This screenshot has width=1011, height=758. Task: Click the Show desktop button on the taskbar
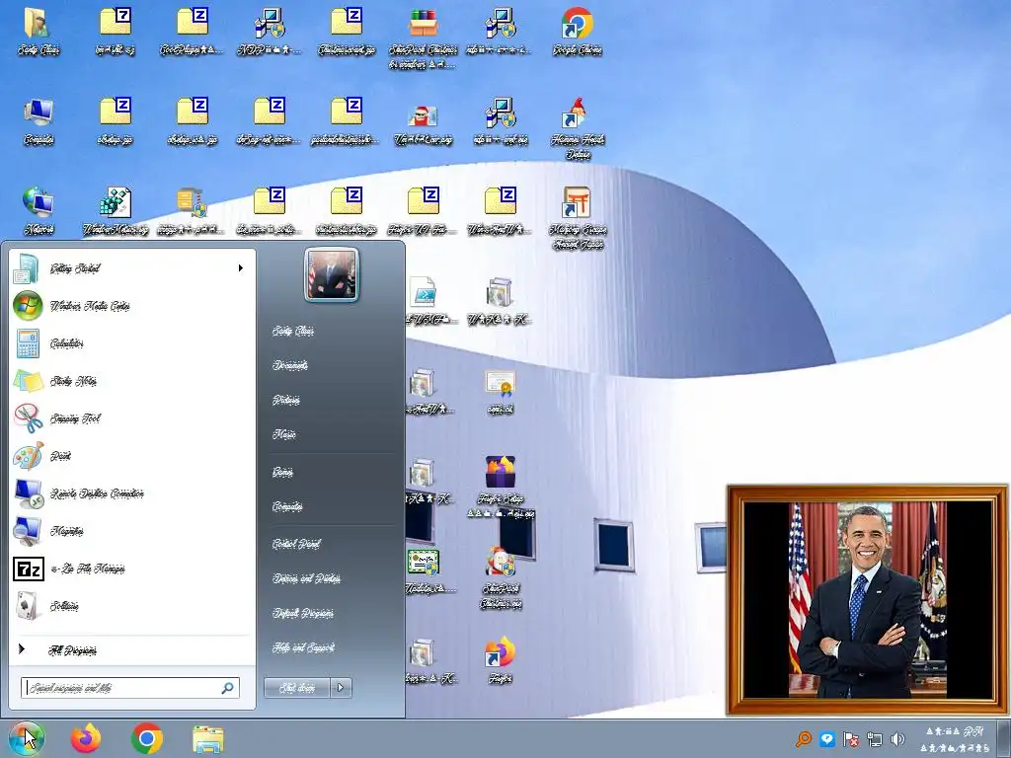pyautogui.click(x=1003, y=738)
